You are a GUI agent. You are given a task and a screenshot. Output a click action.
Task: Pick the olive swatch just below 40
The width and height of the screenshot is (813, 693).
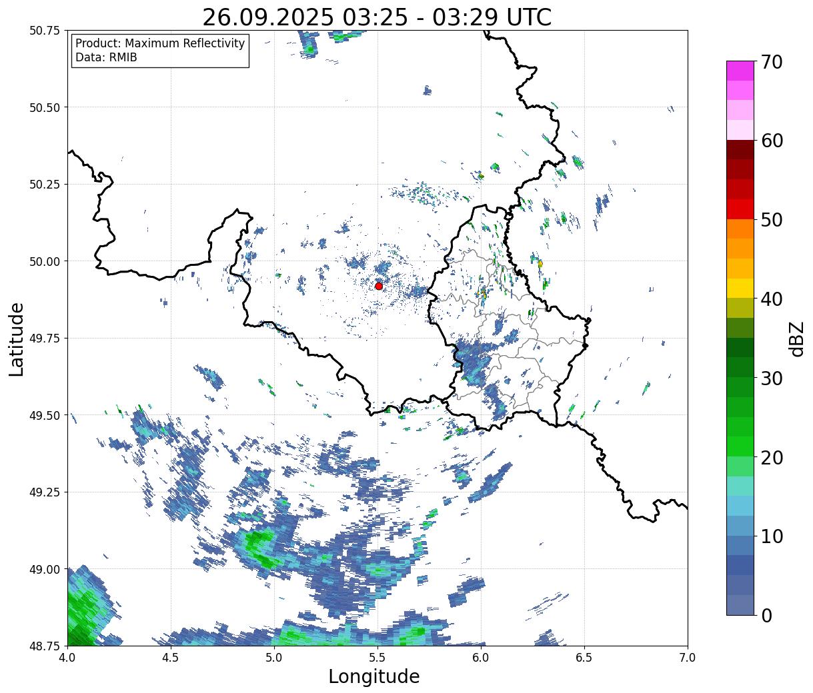(740, 308)
